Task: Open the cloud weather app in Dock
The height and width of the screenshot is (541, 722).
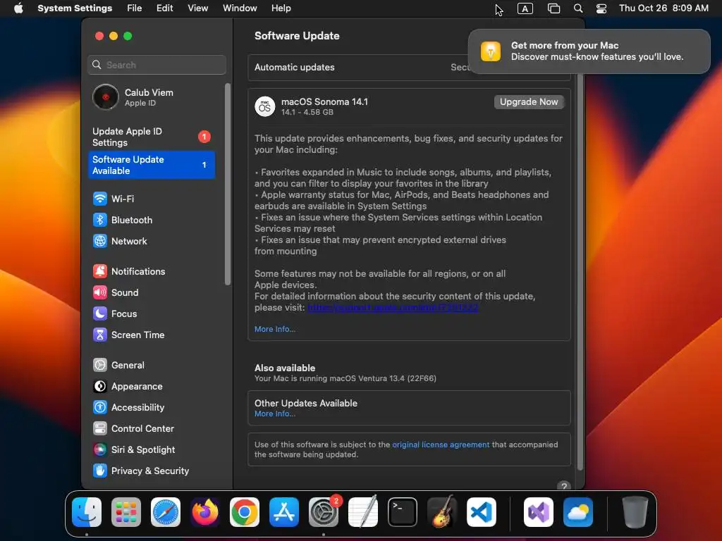Action: tap(578, 512)
